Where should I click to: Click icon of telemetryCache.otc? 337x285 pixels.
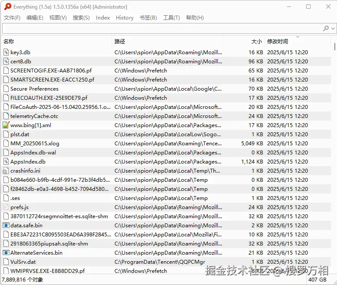coord(6,116)
